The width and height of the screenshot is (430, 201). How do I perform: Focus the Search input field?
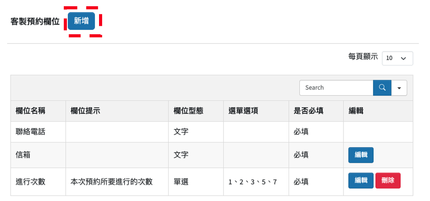click(x=336, y=88)
